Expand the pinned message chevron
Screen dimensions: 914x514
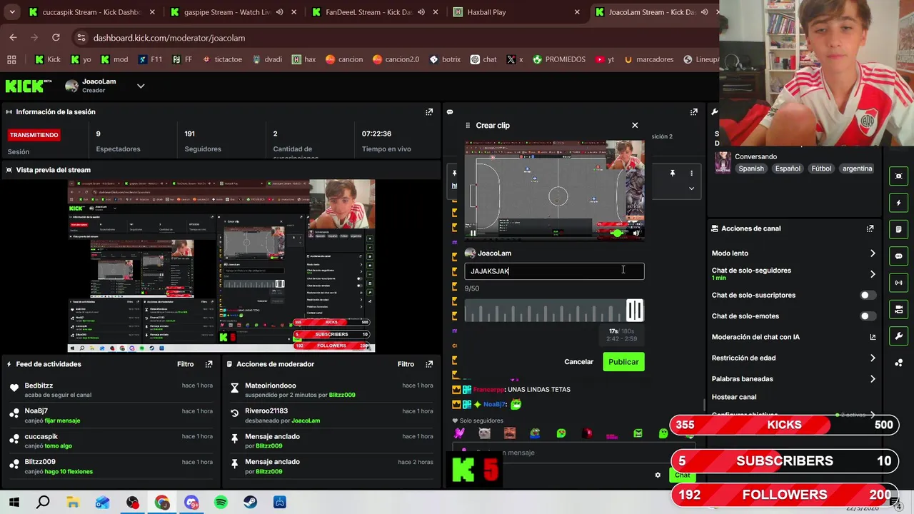point(691,188)
